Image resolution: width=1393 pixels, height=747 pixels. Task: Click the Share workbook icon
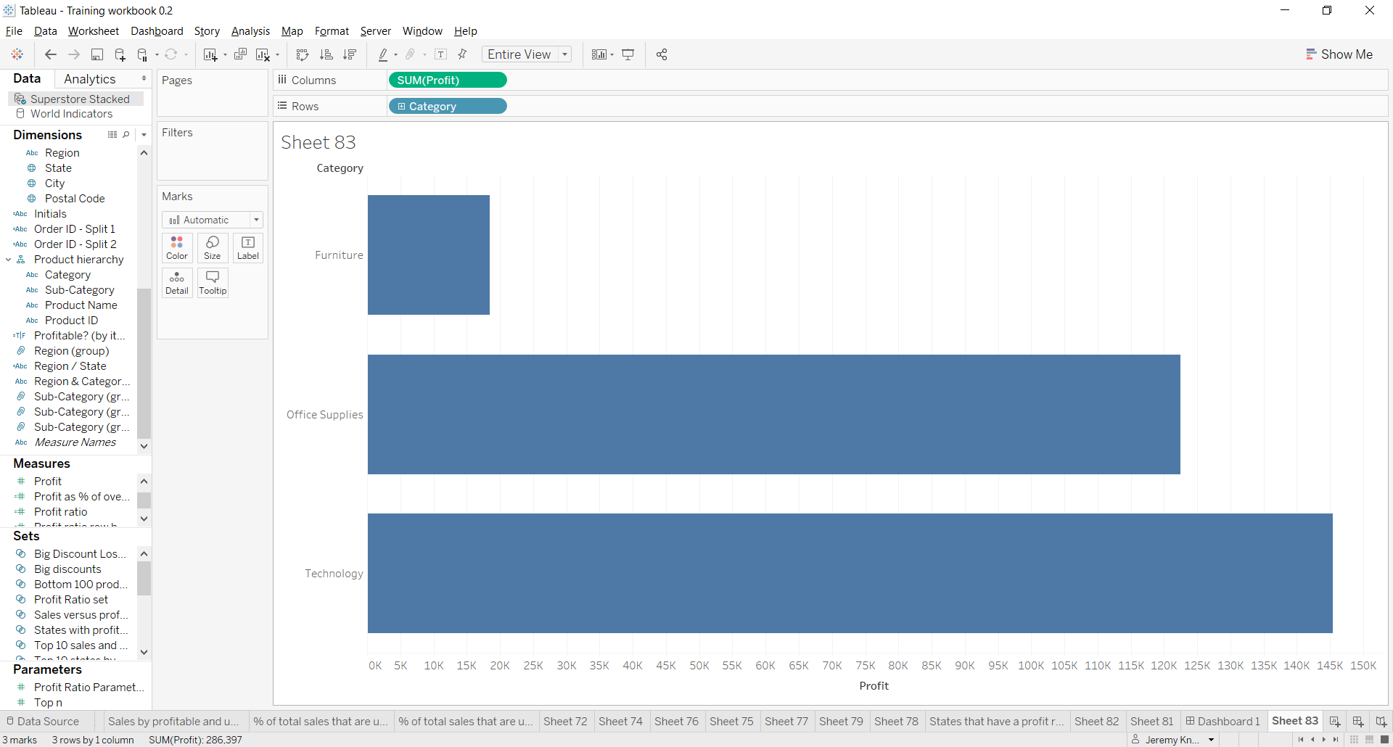662,54
